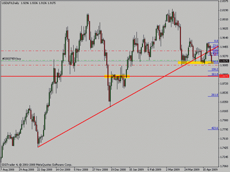This screenshot has height=172, width=230.
Task: Click the 1.8535 price axis label
Action: [x=224, y=93]
